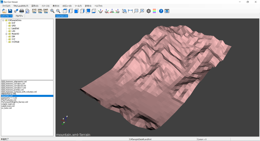Open the ツール(T) menu

[x=78, y=6]
